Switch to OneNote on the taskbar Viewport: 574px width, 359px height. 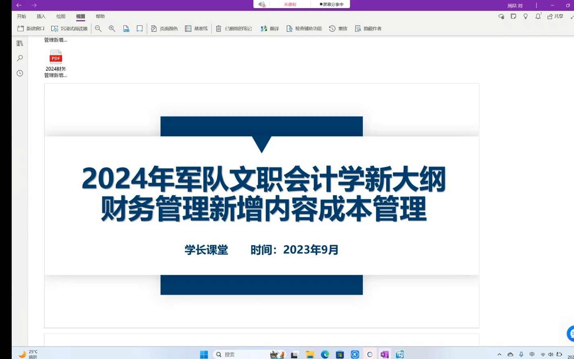pyautogui.click(x=385, y=355)
